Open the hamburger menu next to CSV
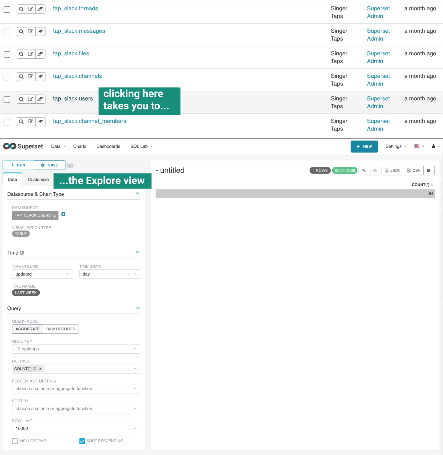 [429, 171]
